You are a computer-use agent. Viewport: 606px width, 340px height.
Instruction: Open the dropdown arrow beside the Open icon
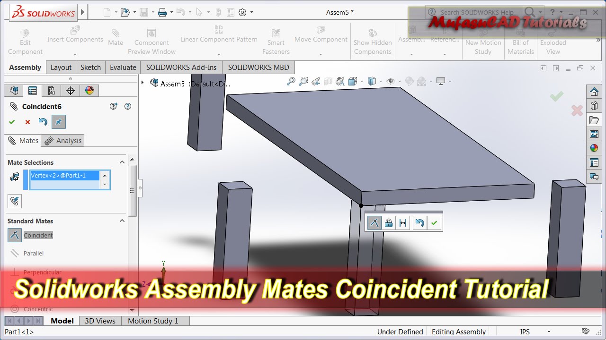pos(134,13)
